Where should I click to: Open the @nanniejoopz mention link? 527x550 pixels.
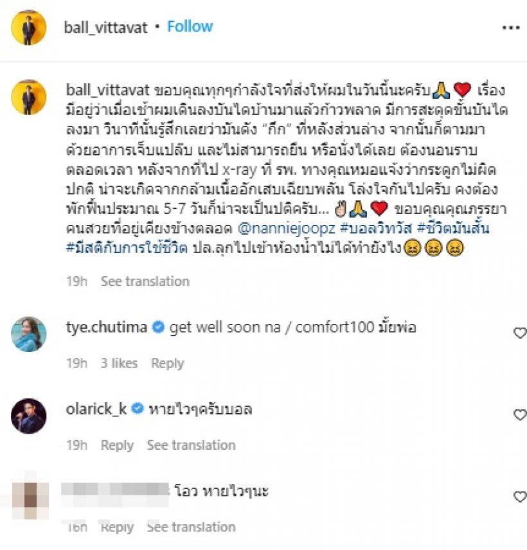tap(287, 228)
